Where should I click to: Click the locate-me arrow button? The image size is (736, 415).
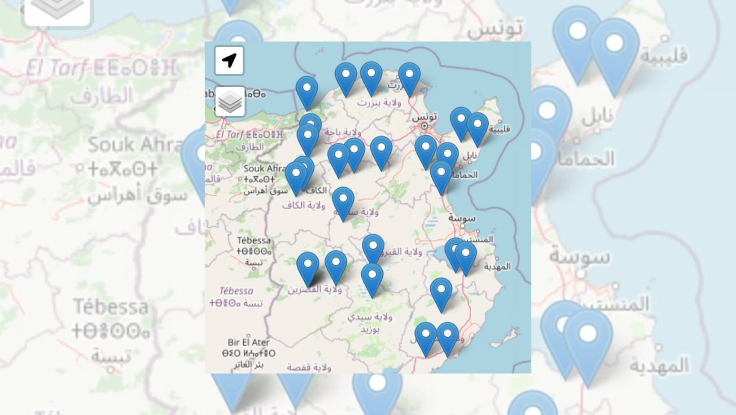pos(229,60)
